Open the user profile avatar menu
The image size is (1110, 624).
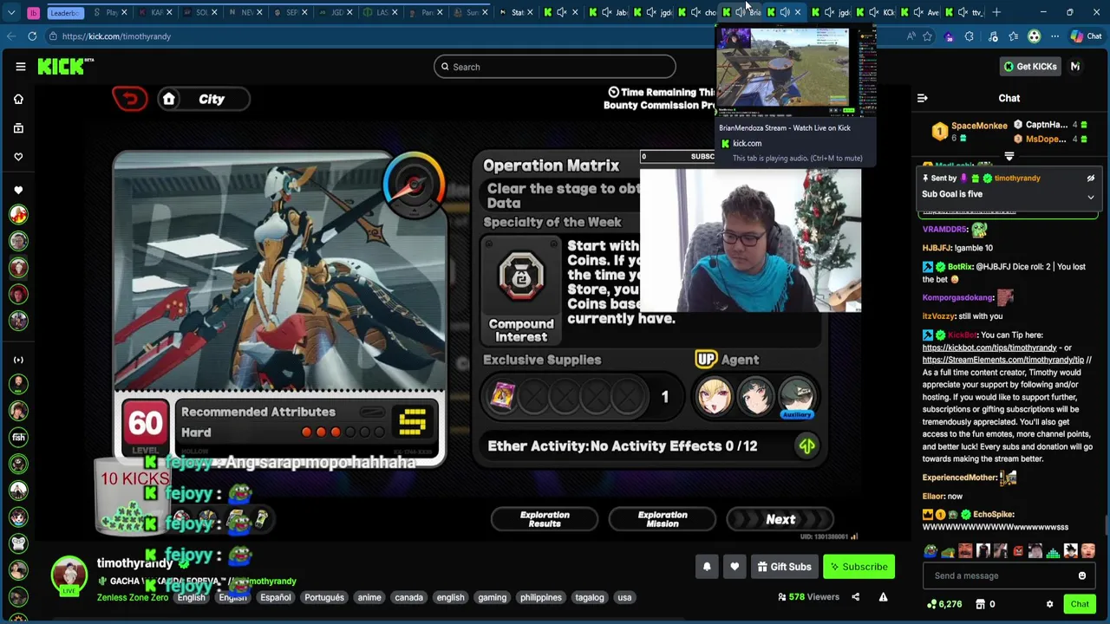pos(1075,67)
